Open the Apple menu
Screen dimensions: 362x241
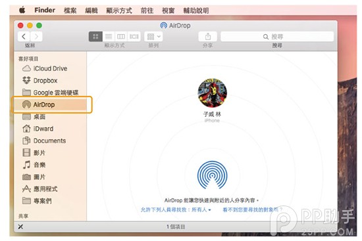(22, 10)
